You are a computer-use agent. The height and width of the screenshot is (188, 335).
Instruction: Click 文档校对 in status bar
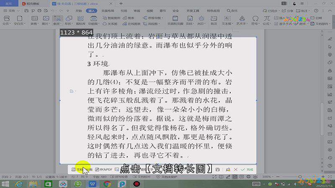pyautogui.click(x=142, y=177)
